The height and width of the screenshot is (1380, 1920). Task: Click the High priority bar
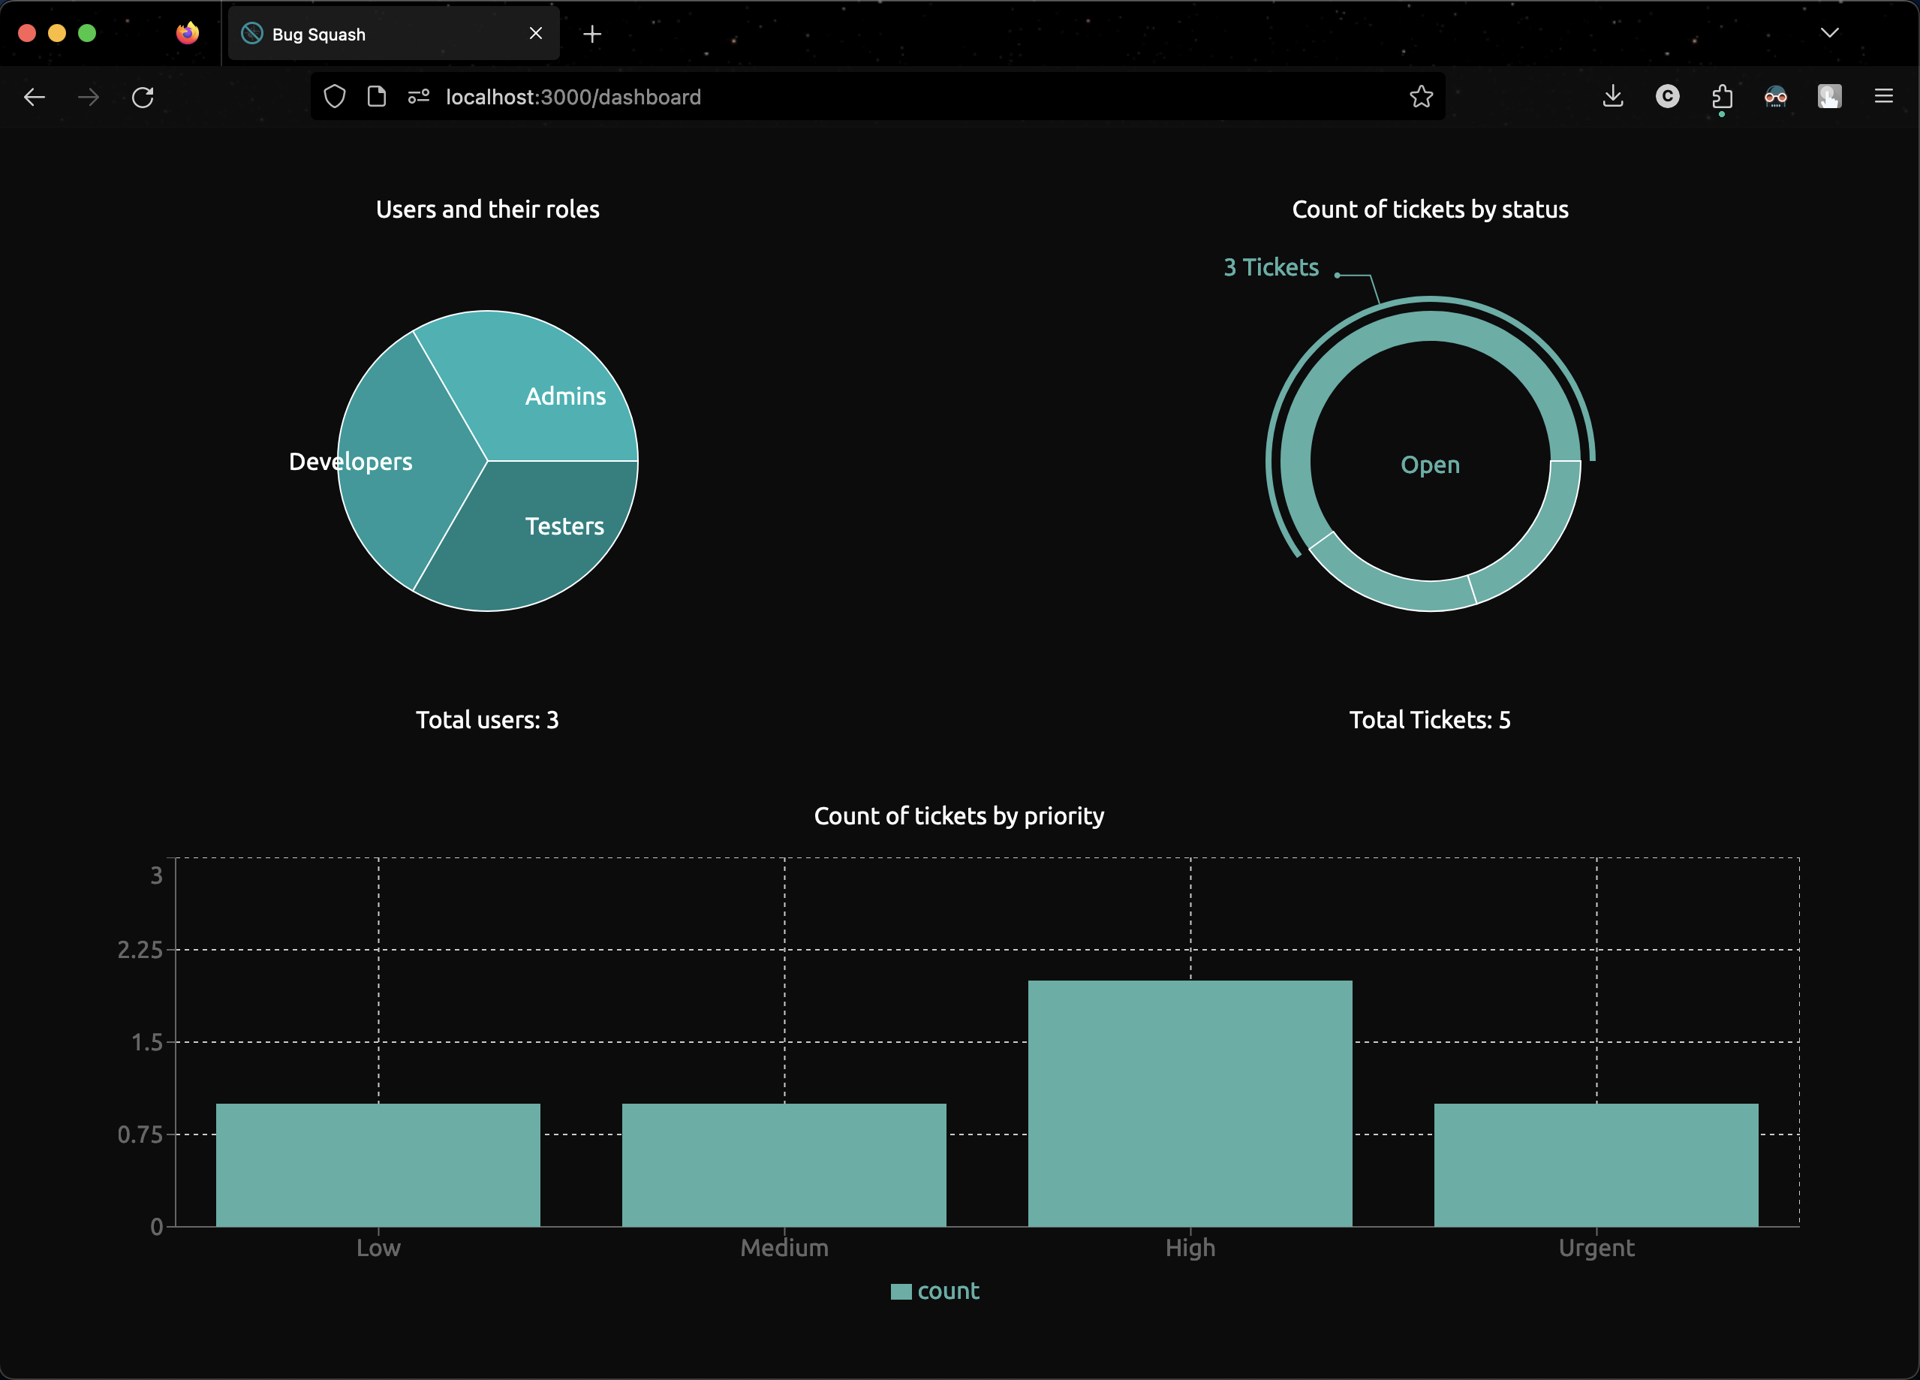[x=1190, y=1103]
